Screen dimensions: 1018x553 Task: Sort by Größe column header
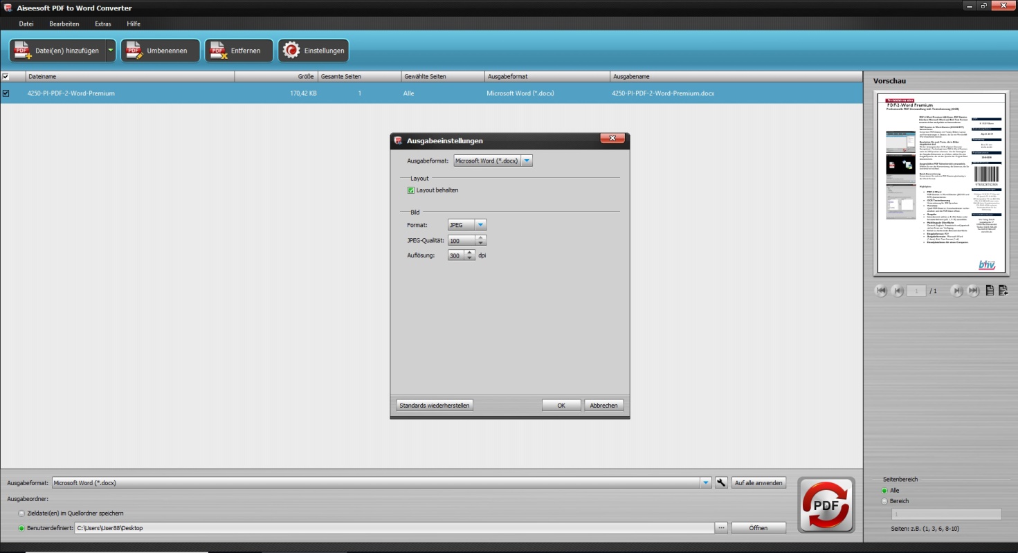tap(276, 76)
